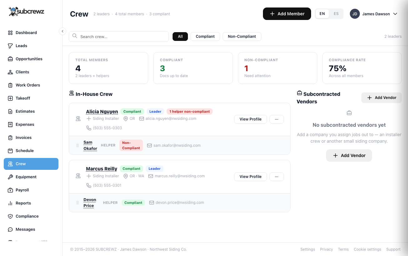Viewport: 408px width, 256px height.
Task: Open Schedule calendar icon
Action: [x=10, y=151]
